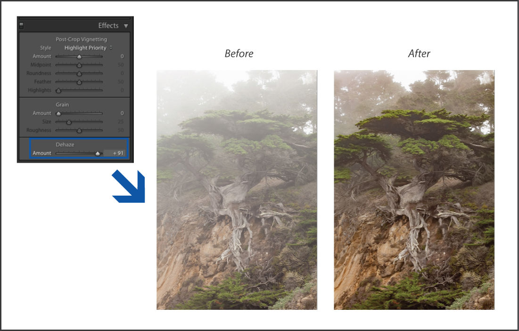
Task: Click the Highlights slider knob
Action: (58, 90)
